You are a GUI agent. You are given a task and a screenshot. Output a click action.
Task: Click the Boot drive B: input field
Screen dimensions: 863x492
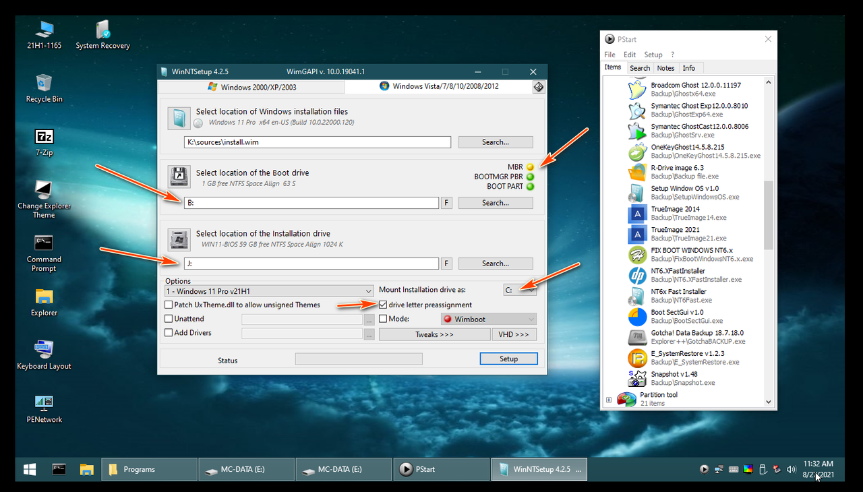coord(311,203)
